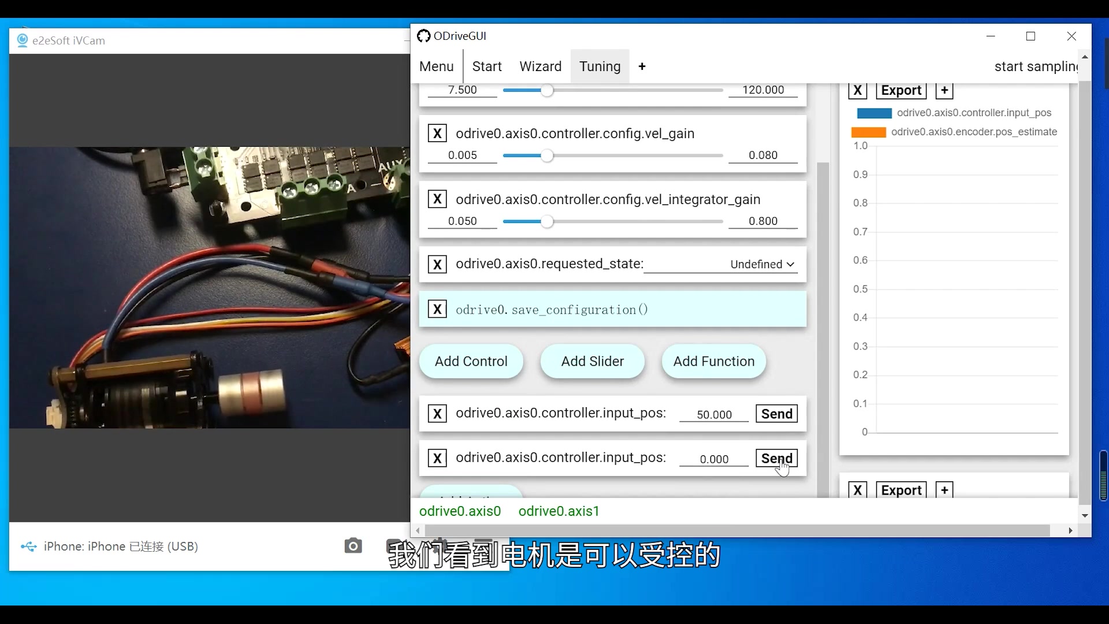Click the ODriveGUI logo icon

pyautogui.click(x=423, y=36)
